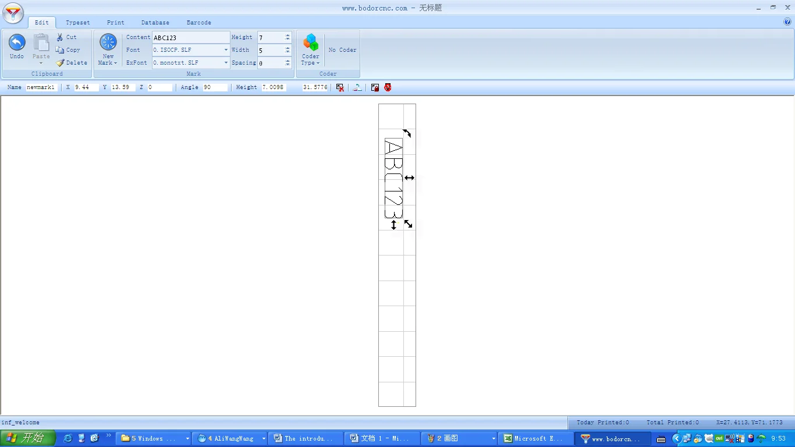The height and width of the screenshot is (447, 795).
Task: Click the diagonal scale handle of the mark
Action: (x=409, y=223)
